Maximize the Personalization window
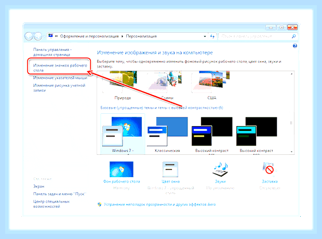This screenshot has width=322, height=239. pyautogui.click(x=281, y=28)
